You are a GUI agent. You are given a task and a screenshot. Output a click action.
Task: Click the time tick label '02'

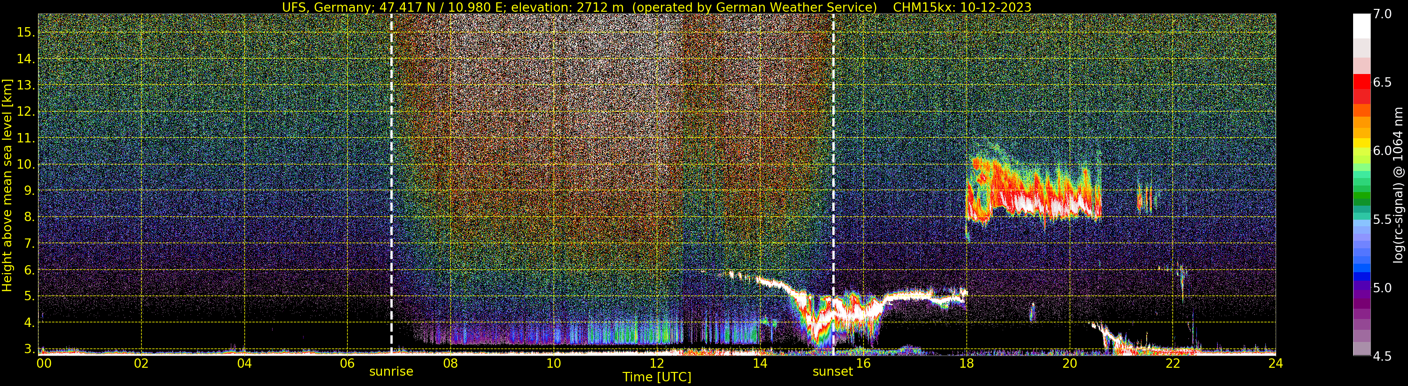click(141, 363)
